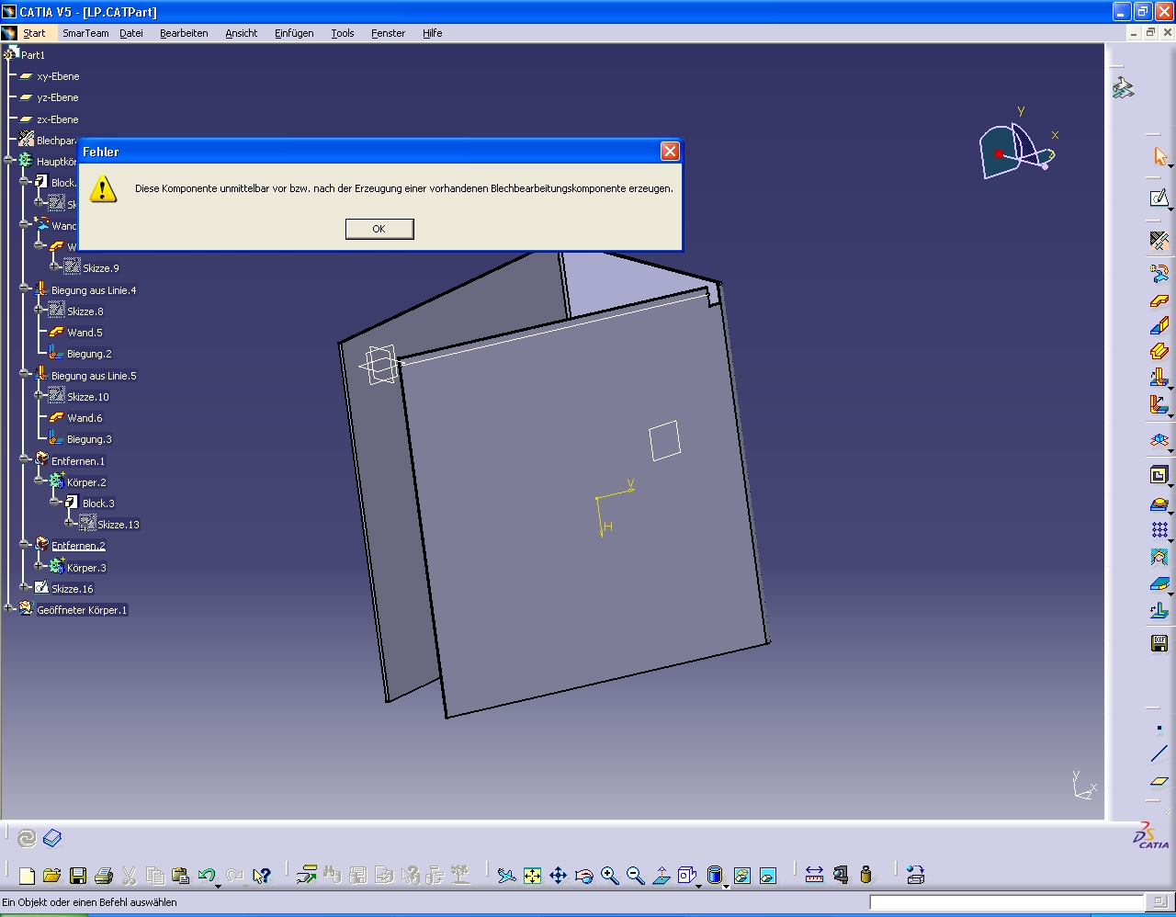Click the Rectangular Pattern dots icon
Screen dimensions: 1176x917
(1159, 530)
